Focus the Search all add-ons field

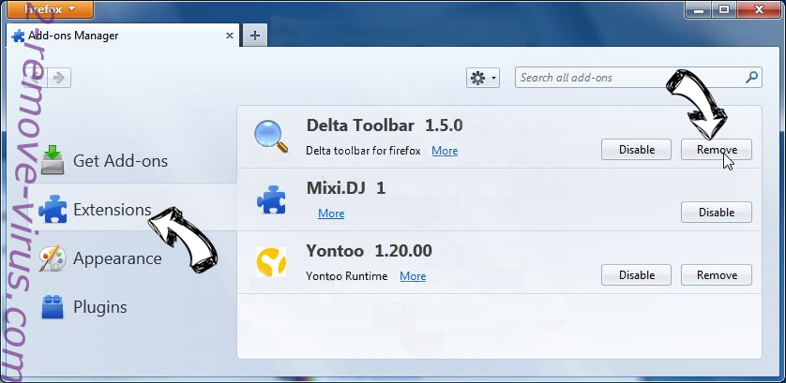click(628, 78)
